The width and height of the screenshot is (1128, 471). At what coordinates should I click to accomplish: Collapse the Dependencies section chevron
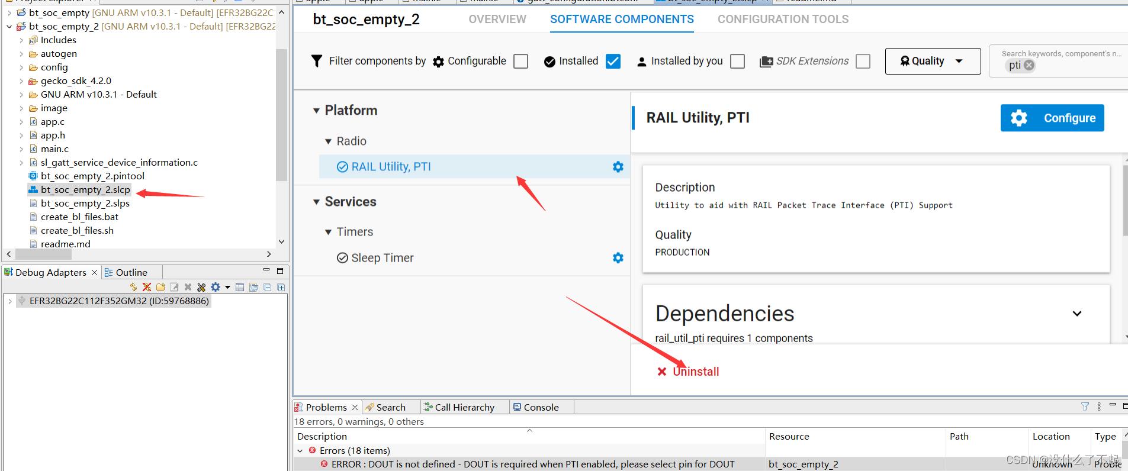(1077, 314)
